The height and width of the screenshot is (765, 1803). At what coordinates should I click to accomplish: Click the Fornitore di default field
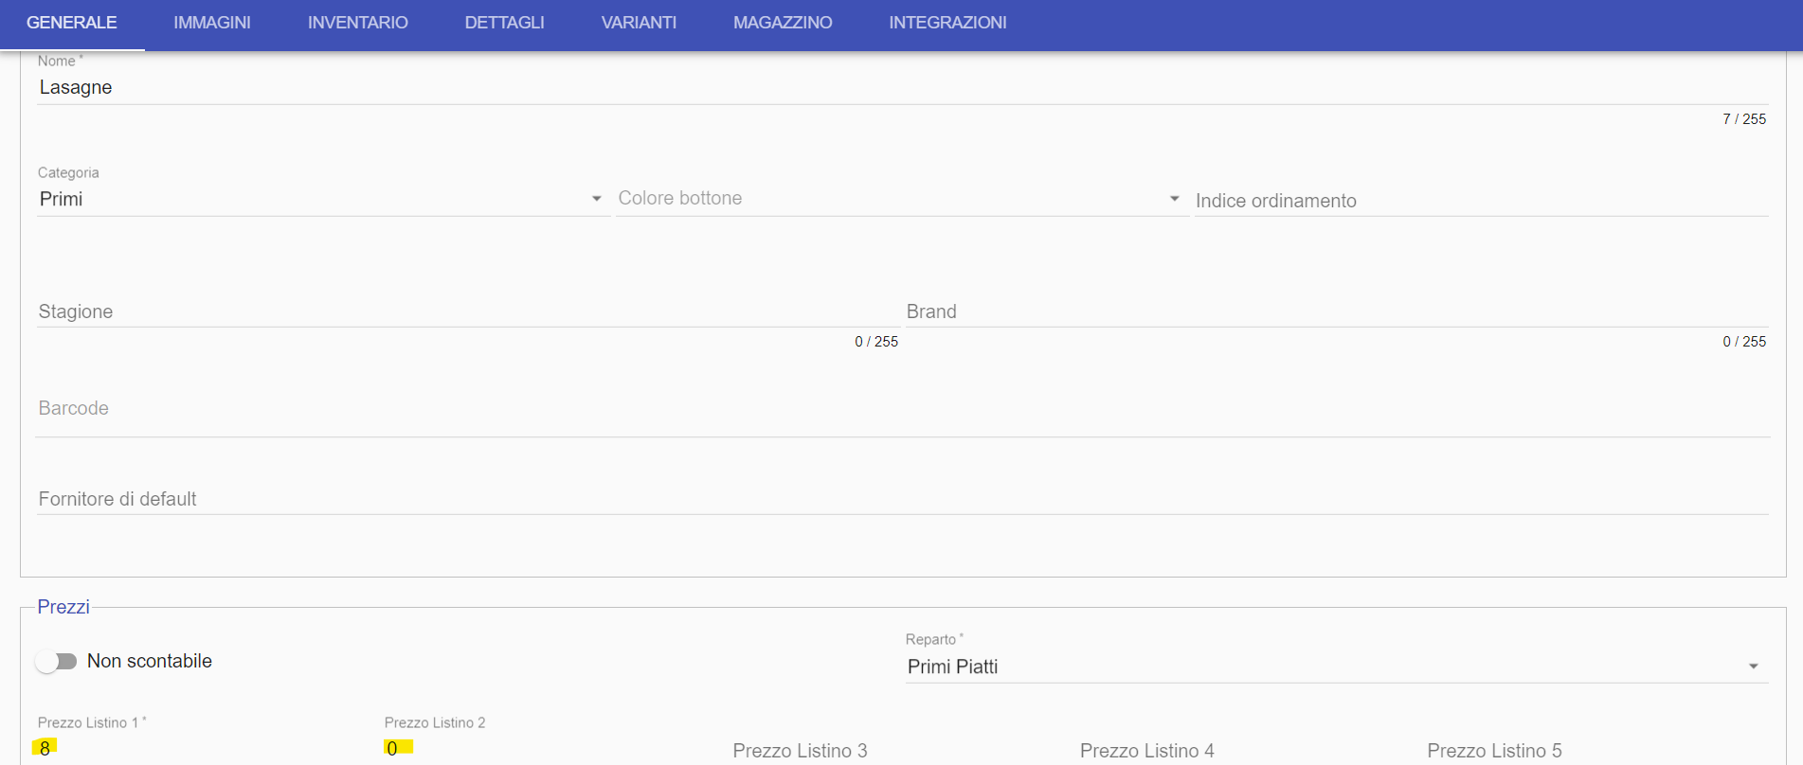(902, 499)
